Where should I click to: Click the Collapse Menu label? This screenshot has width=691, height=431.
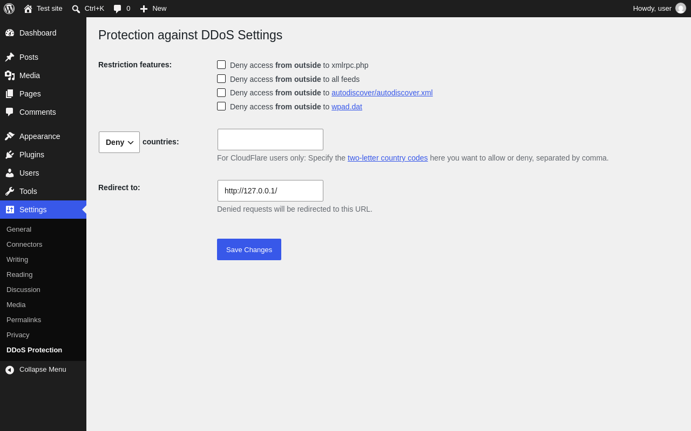(x=43, y=370)
